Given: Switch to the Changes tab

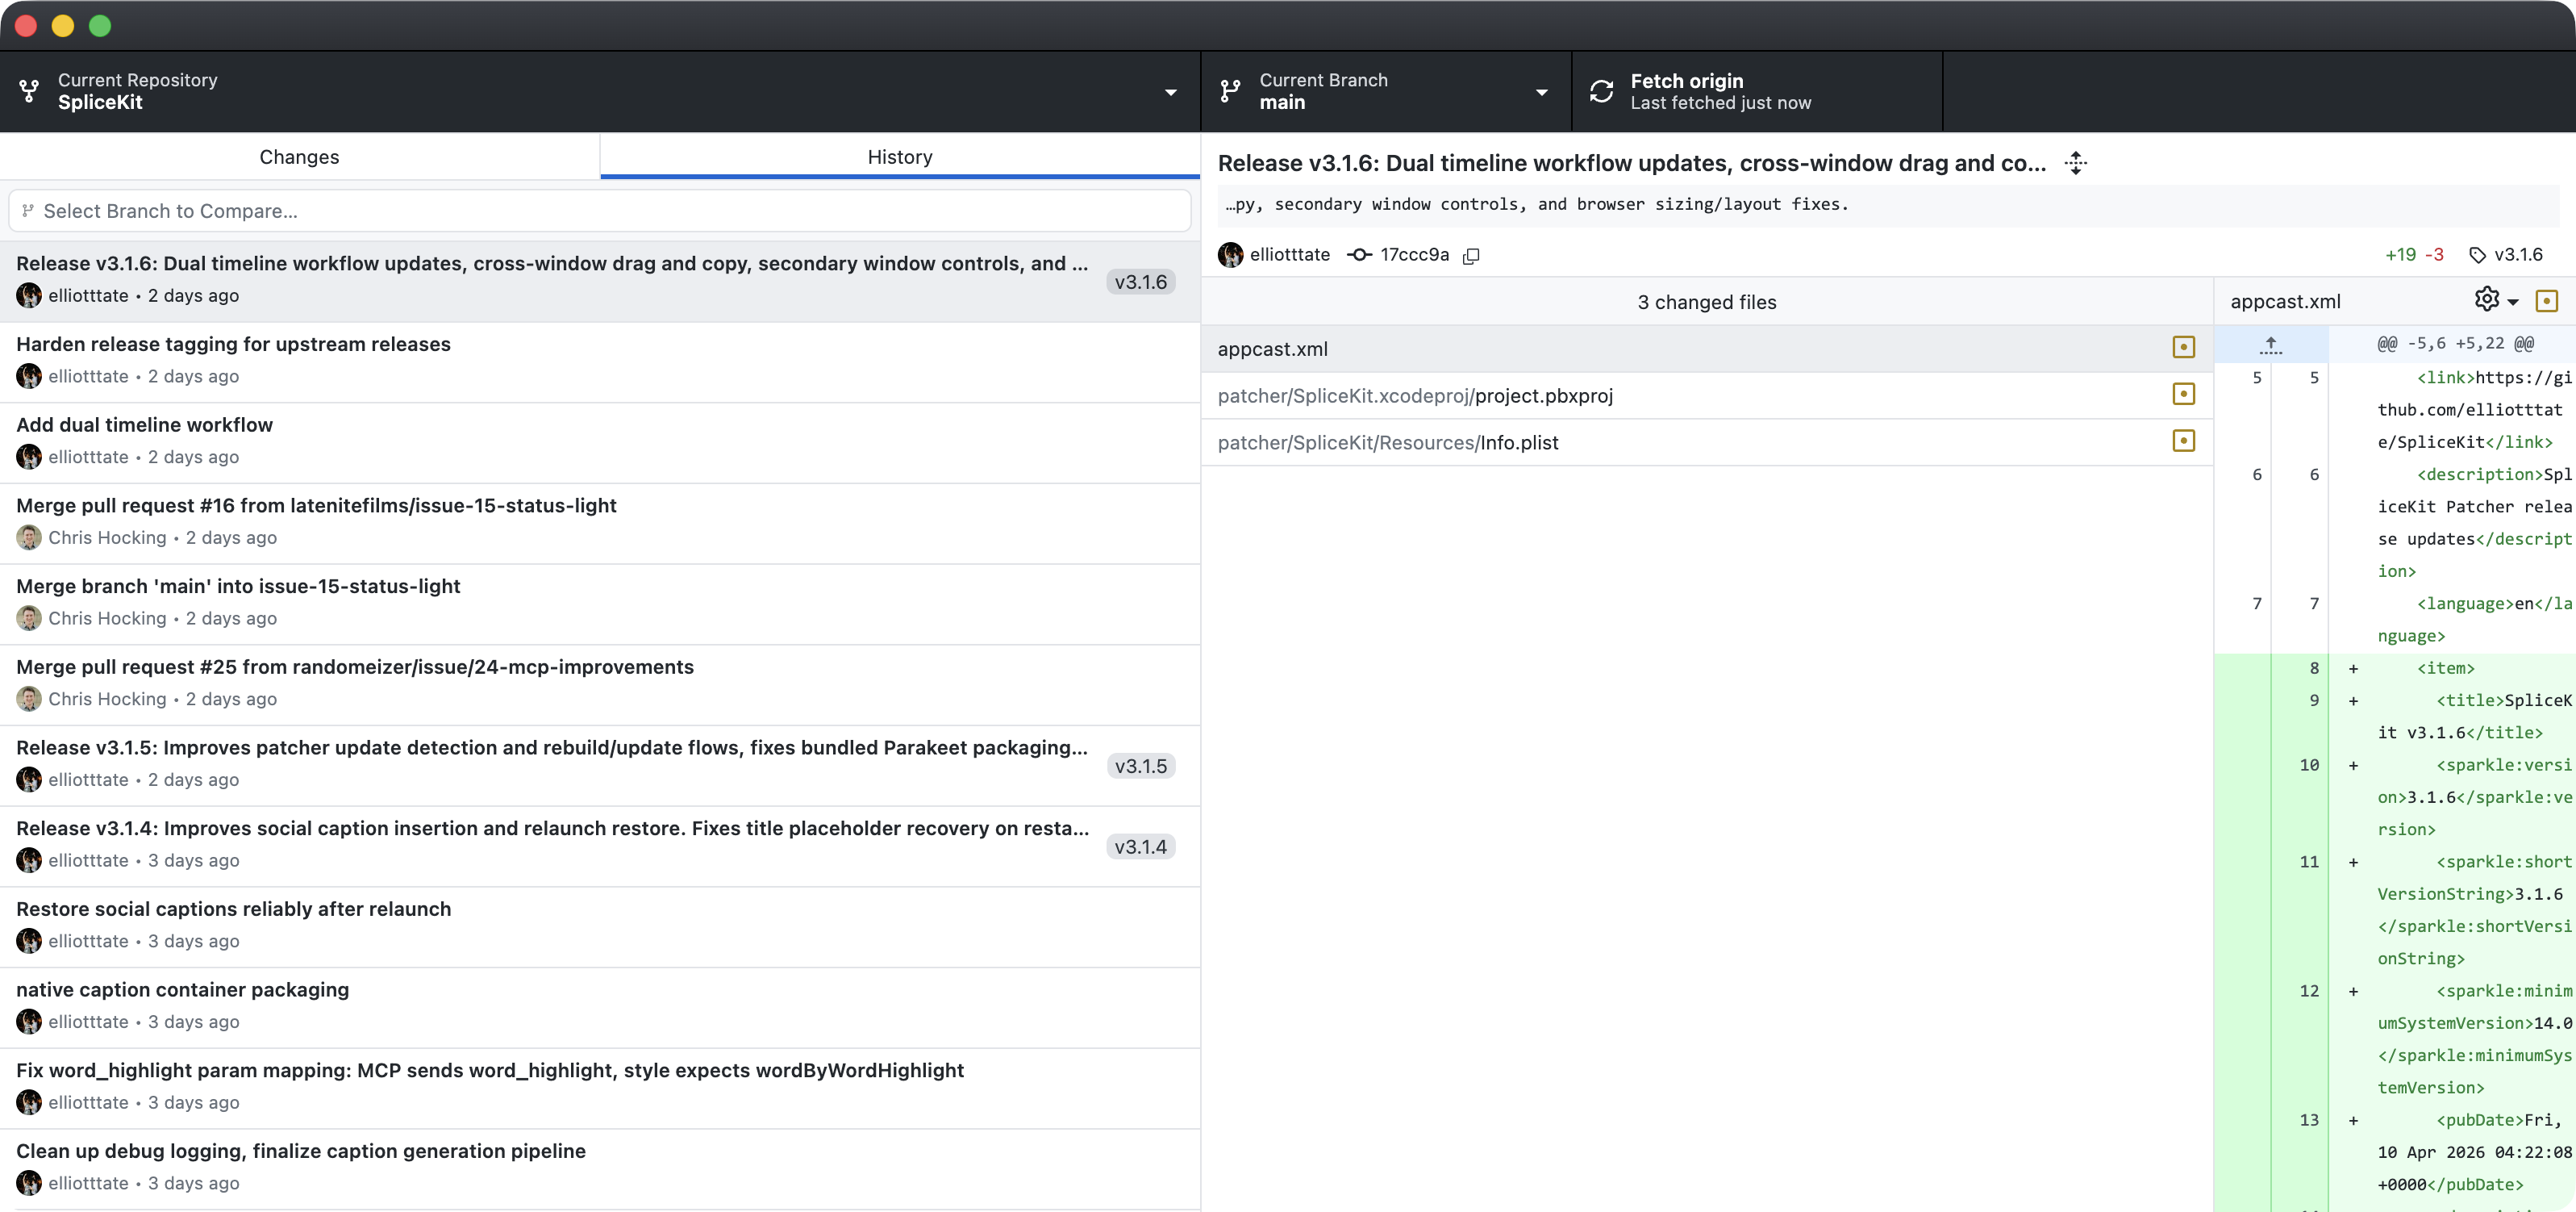Looking at the screenshot, I should point(299,157).
